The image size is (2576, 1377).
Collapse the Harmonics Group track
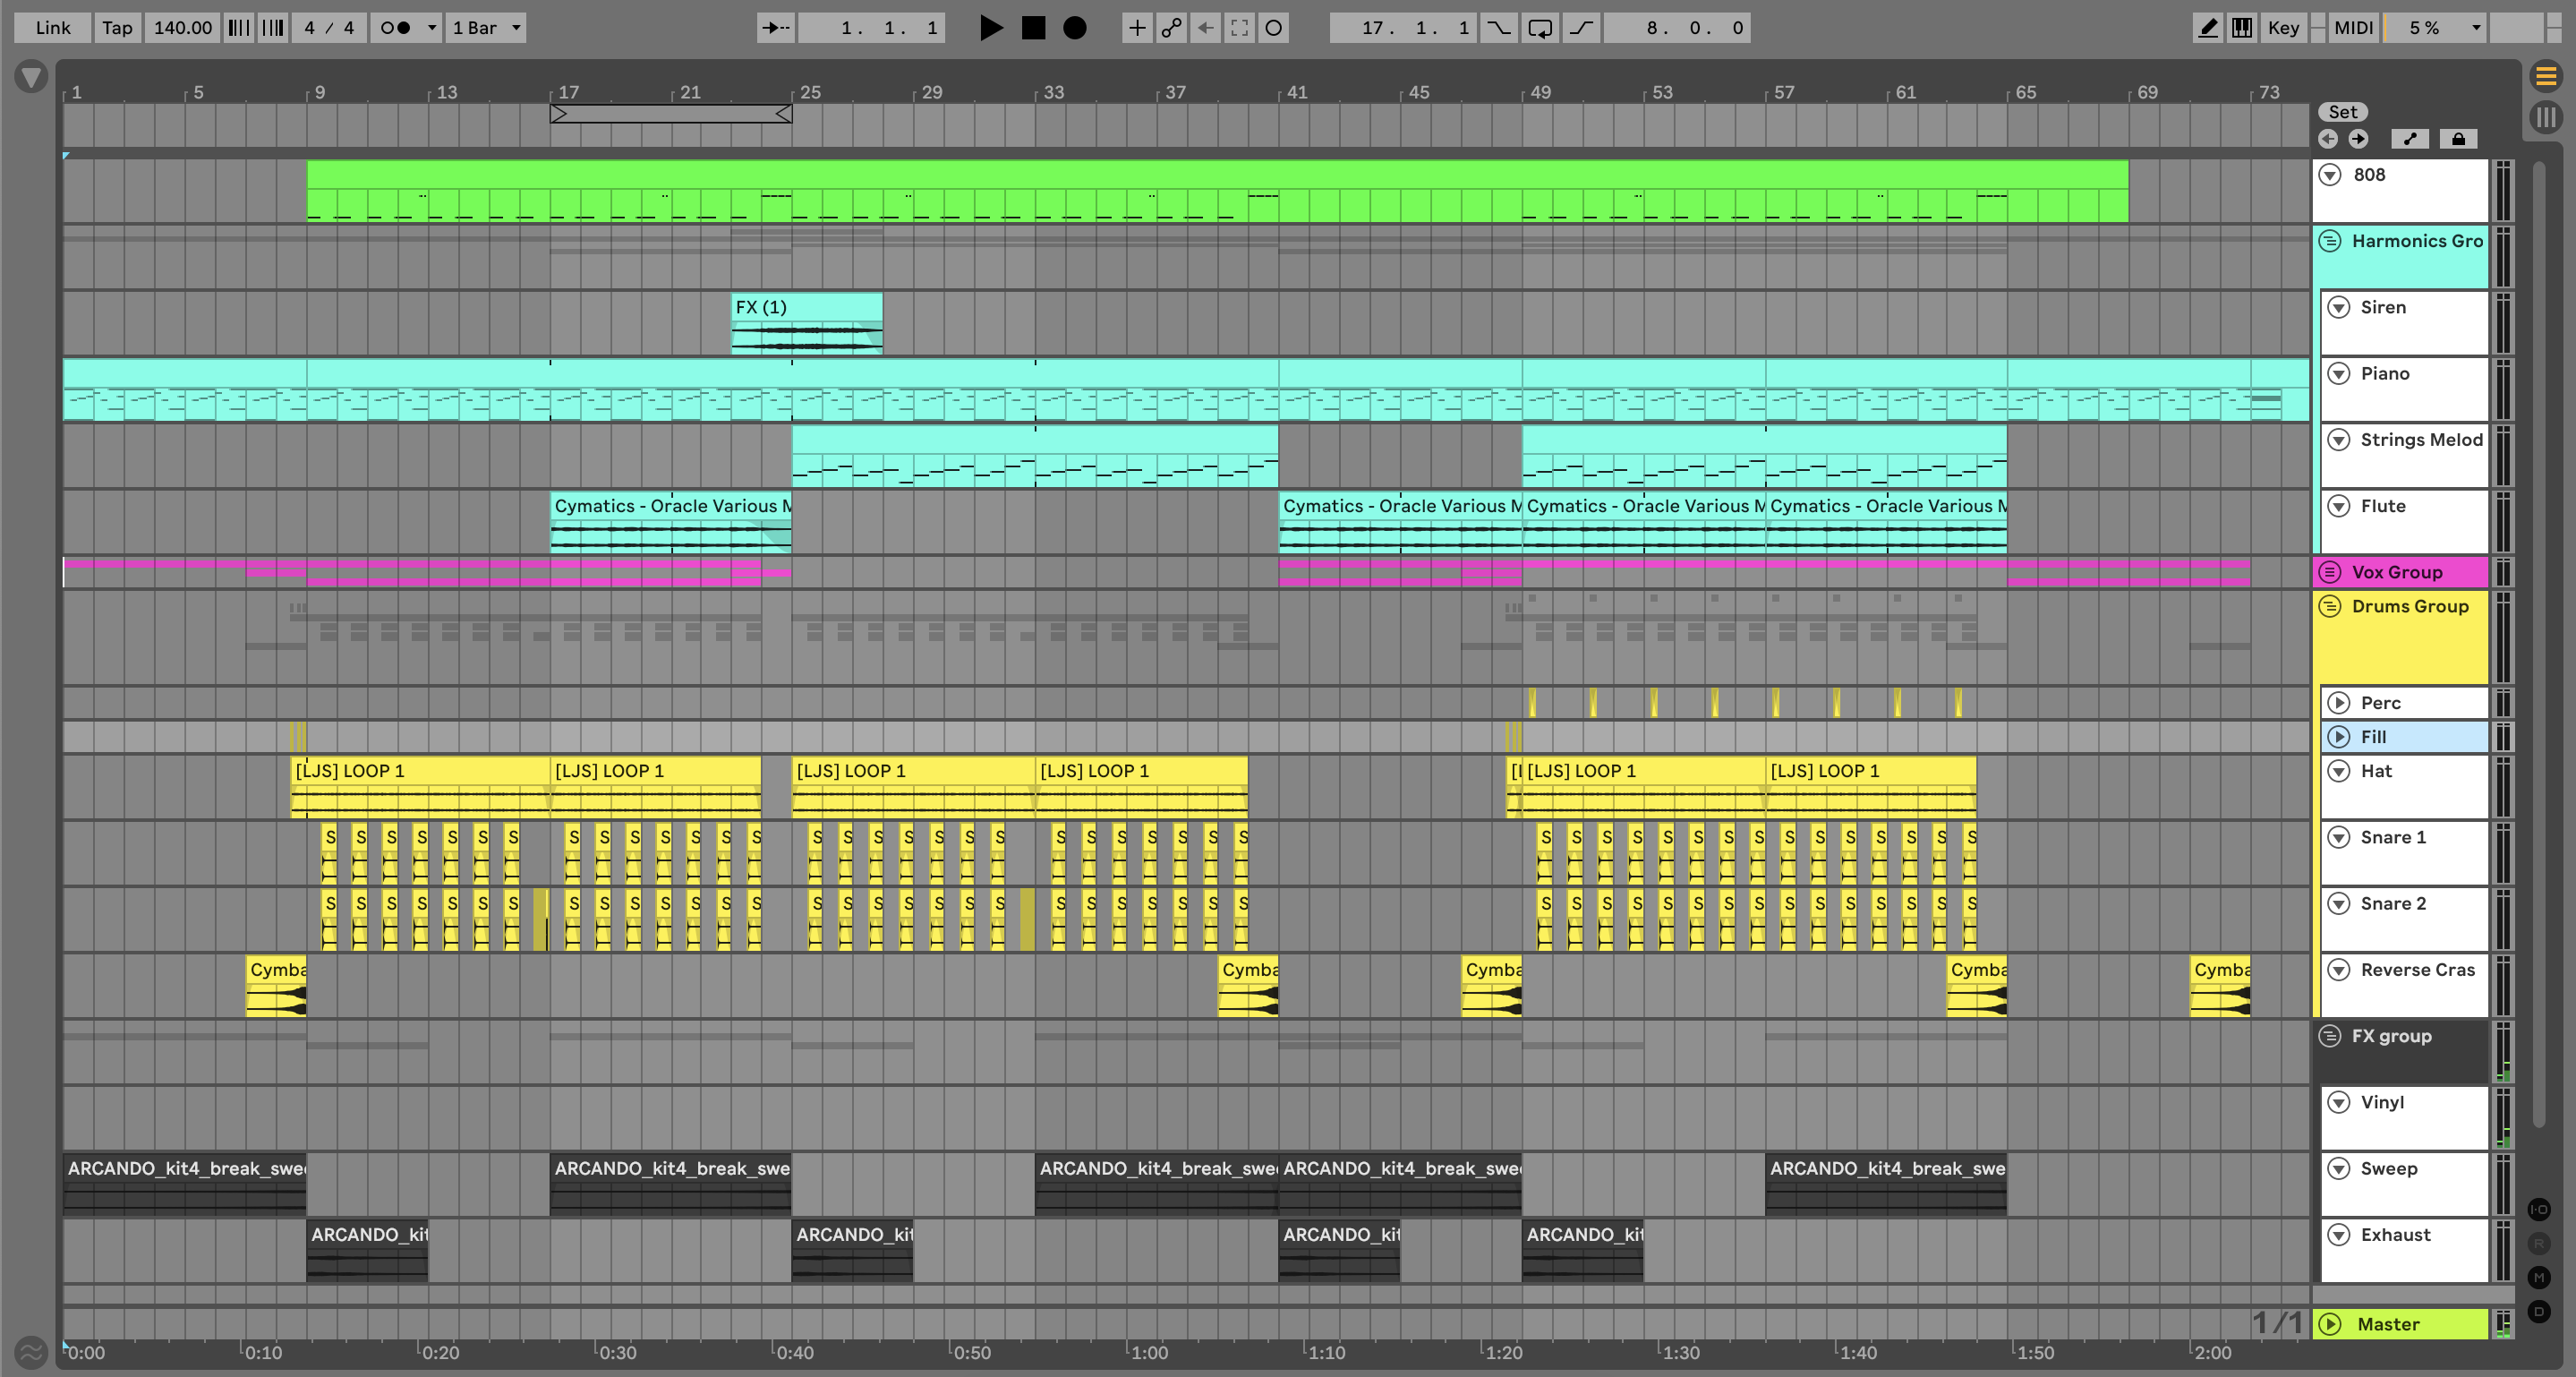coord(2330,241)
